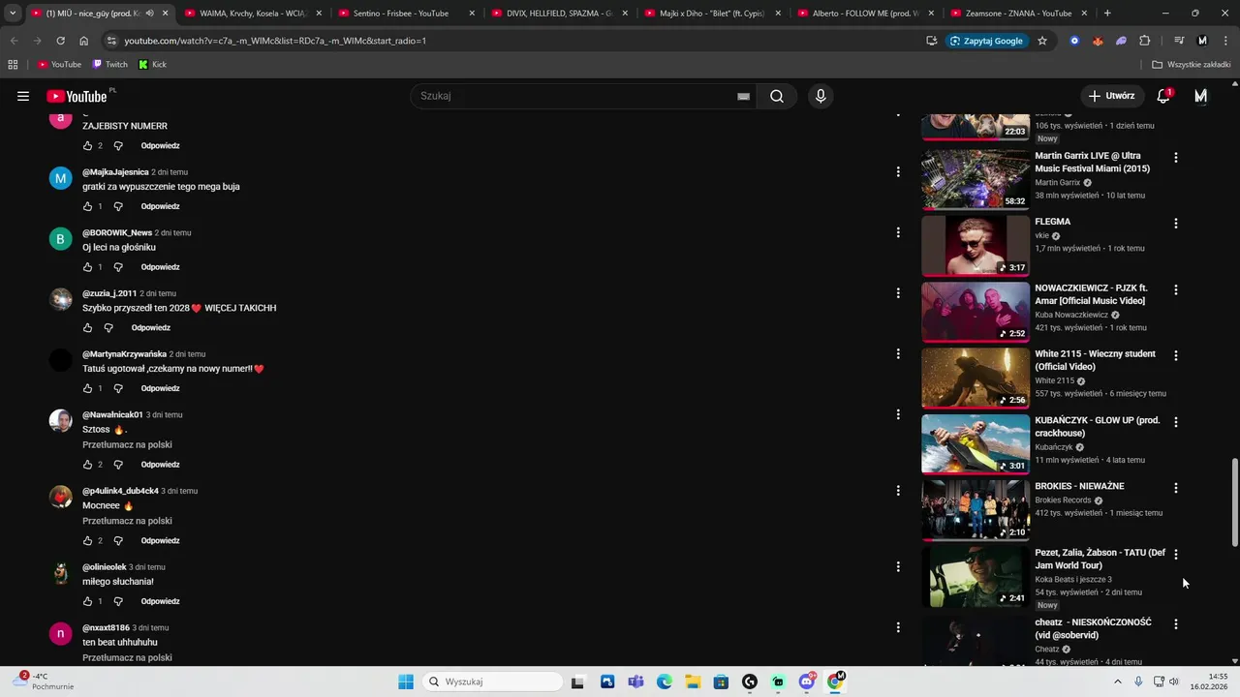Image resolution: width=1240 pixels, height=697 pixels.
Task: Bookmark this page with the star icon
Action: pyautogui.click(x=1042, y=41)
